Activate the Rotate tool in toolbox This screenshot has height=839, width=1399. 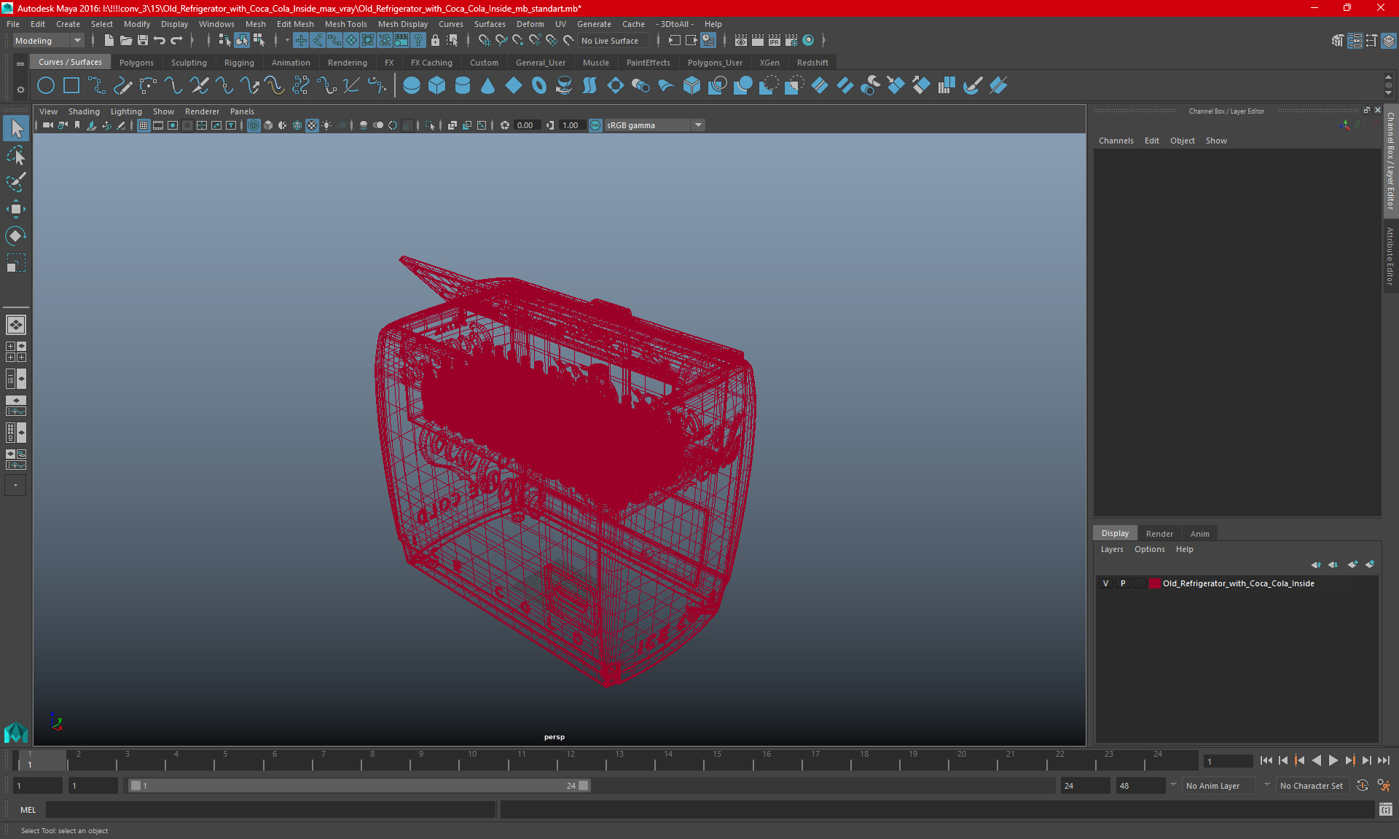tap(16, 236)
